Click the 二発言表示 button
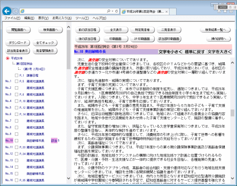This screenshot has height=186, width=237. [169, 30]
